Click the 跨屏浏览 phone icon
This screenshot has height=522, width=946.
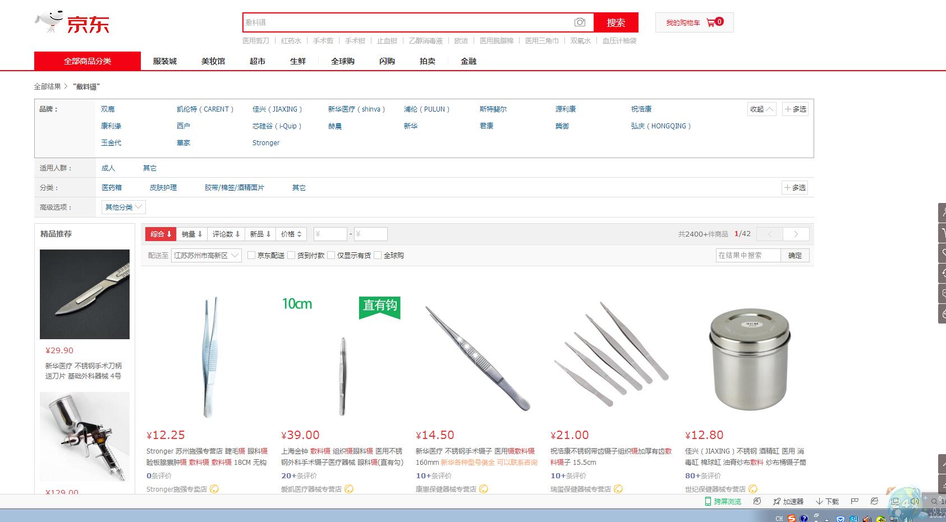(708, 501)
